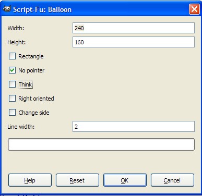Close the Script-Fu Balloon dialog
Viewport: 202px width, 196px height.
[x=194, y=9]
